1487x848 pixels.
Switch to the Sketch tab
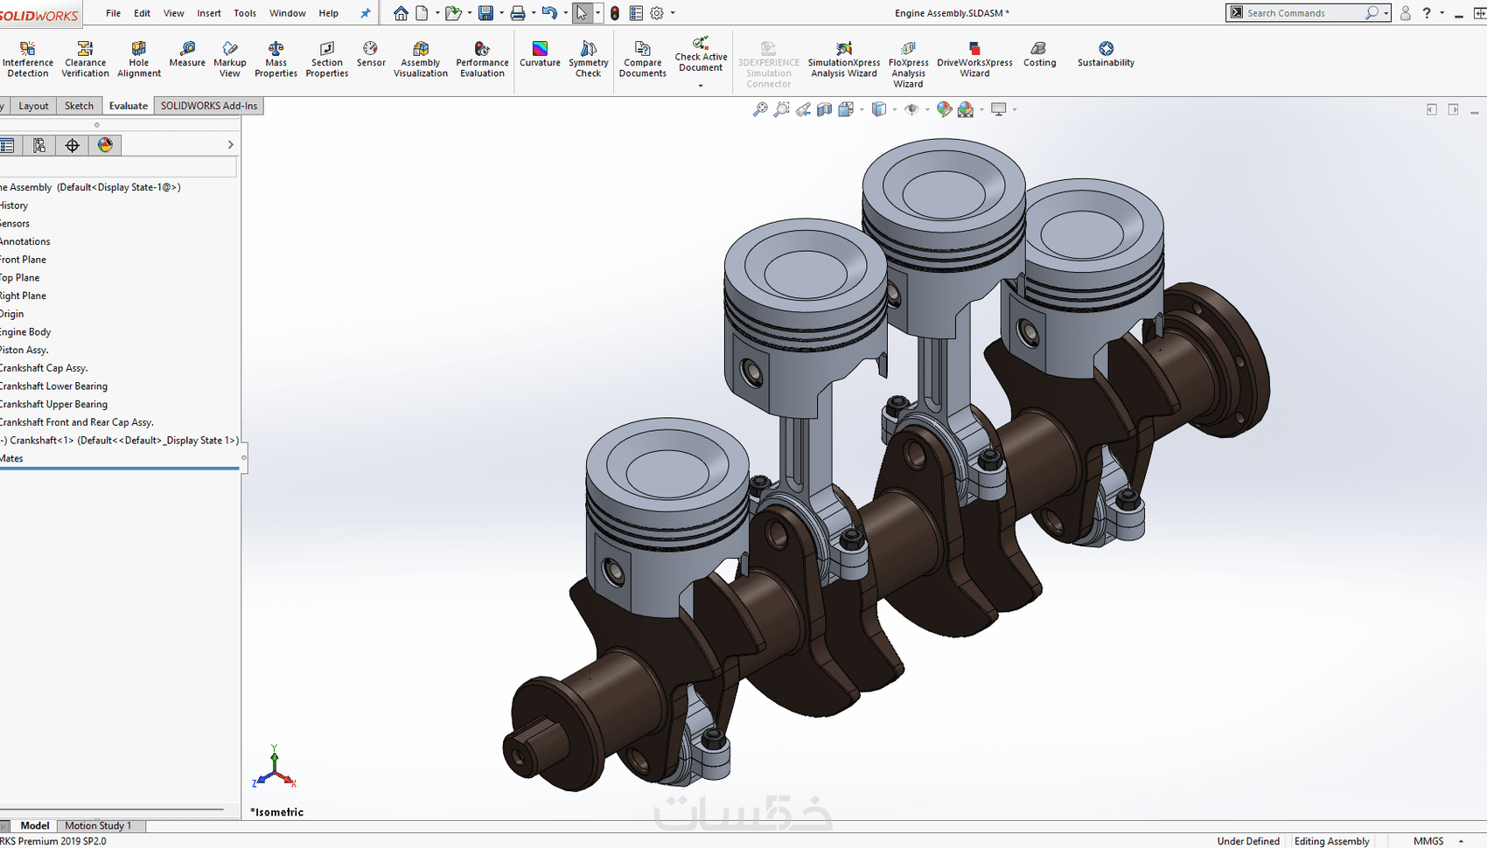click(79, 106)
